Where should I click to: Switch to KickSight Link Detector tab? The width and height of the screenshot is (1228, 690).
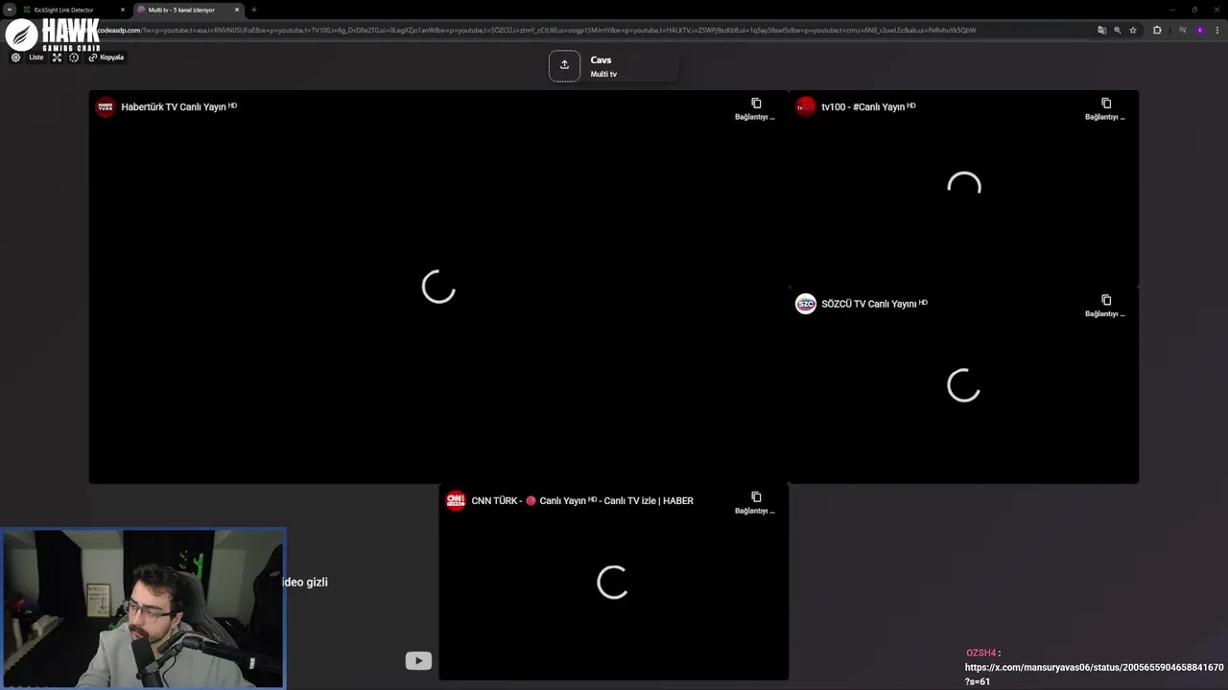tap(73, 10)
